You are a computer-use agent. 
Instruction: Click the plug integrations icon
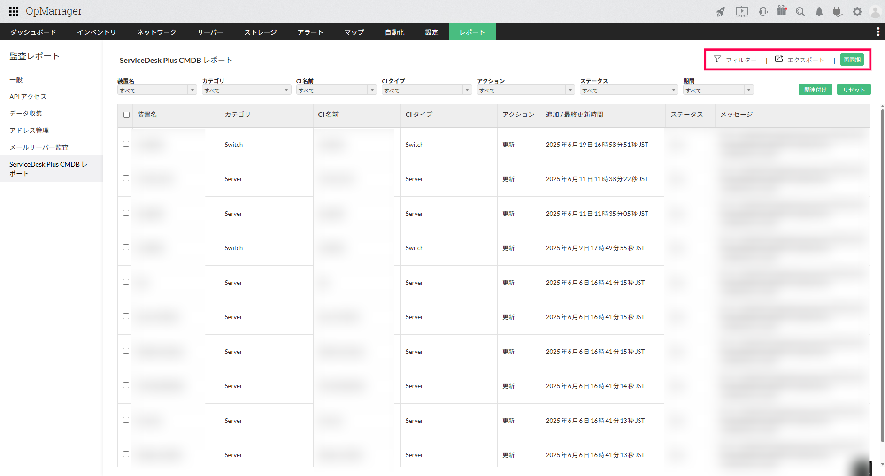coord(838,12)
